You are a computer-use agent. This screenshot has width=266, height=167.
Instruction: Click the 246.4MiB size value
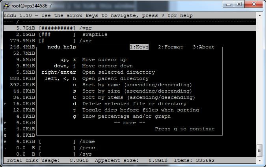tap(22, 47)
